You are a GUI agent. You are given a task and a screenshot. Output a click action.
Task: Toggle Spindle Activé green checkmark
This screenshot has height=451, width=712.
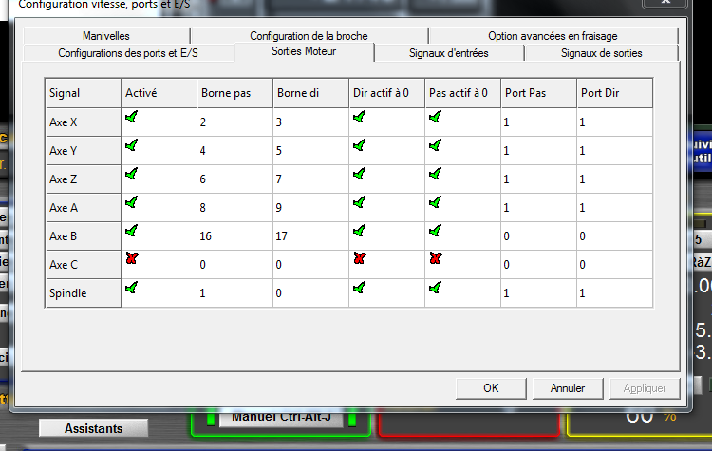coord(131,288)
